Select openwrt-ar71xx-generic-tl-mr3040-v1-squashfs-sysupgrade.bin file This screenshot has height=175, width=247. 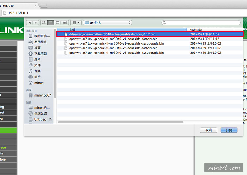pos(150,43)
